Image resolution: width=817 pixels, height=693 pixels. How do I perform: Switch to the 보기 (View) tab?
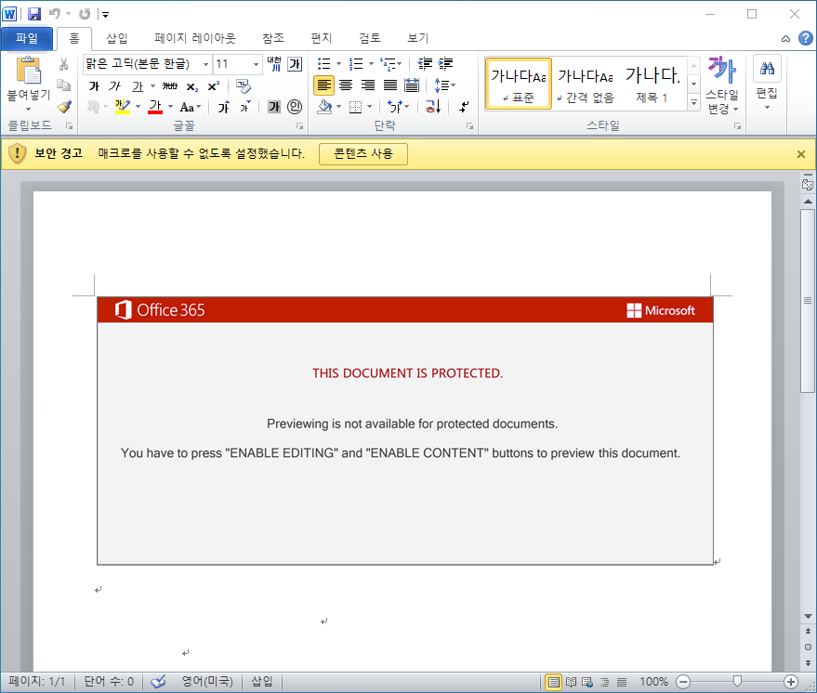(418, 38)
